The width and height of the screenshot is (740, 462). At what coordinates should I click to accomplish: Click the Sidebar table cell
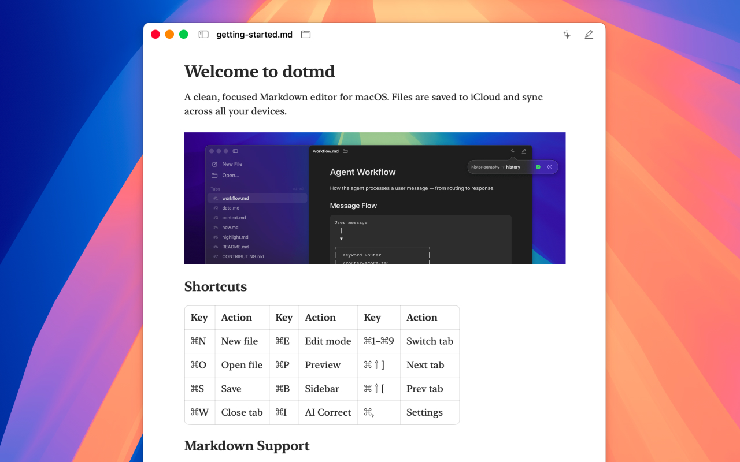click(x=328, y=389)
